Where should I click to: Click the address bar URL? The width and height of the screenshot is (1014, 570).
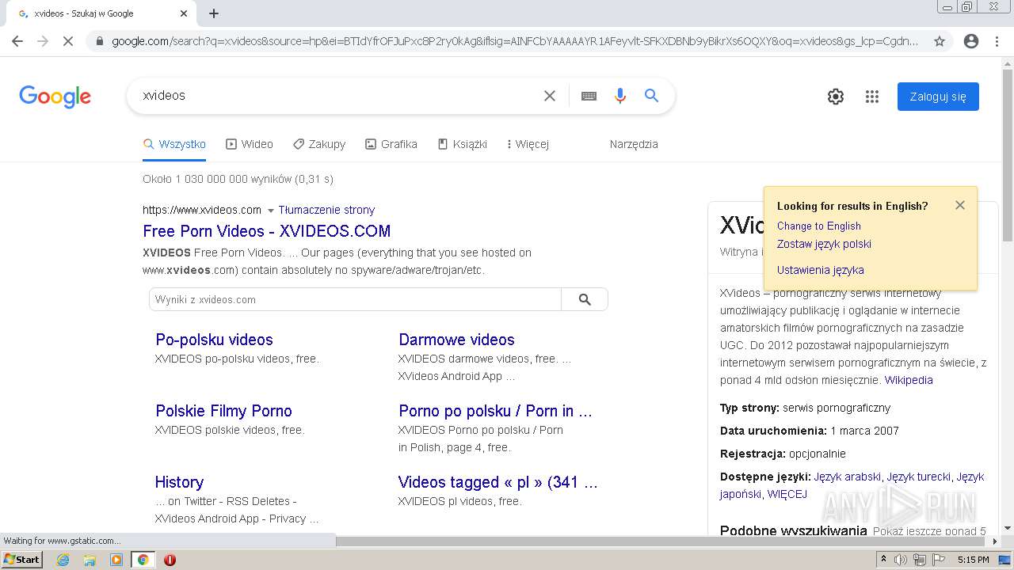515,41
